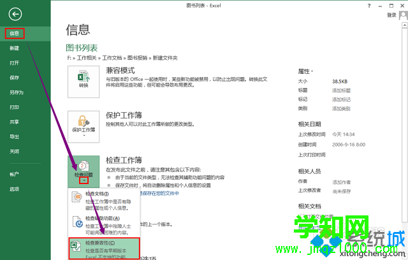Viewport: 408px width, 260px height.
Task: Select 检查辅助功能 from the dropdown menu
Action: pyautogui.click(x=104, y=225)
